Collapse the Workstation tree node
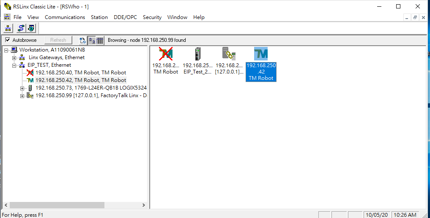This screenshot has width=430, height=218. [x=6, y=50]
